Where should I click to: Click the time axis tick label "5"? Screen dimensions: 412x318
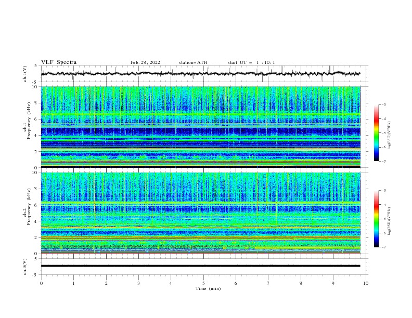click(203, 283)
